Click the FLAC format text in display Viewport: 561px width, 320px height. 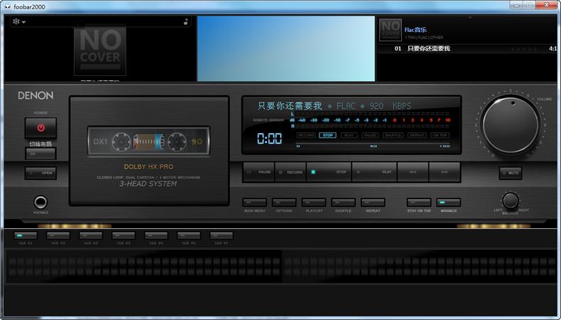(346, 106)
